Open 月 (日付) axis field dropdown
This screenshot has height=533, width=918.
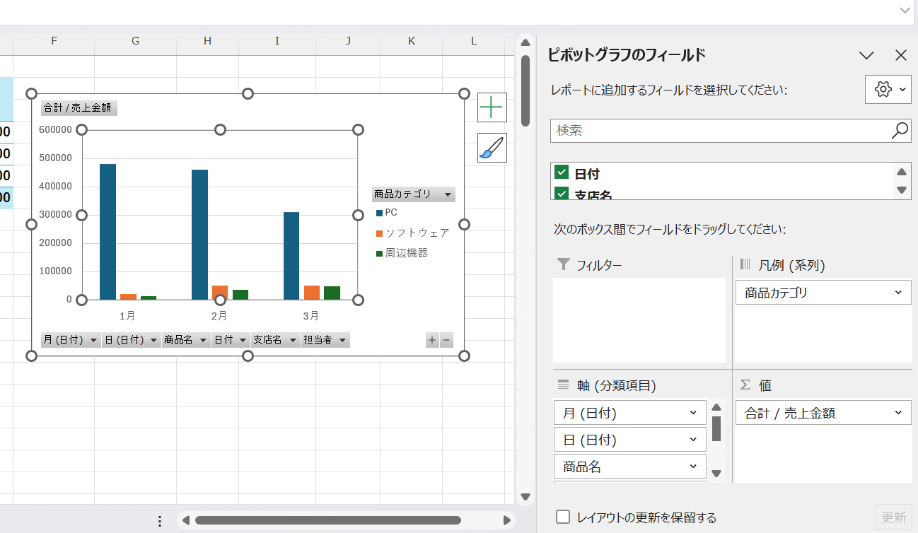[692, 413]
